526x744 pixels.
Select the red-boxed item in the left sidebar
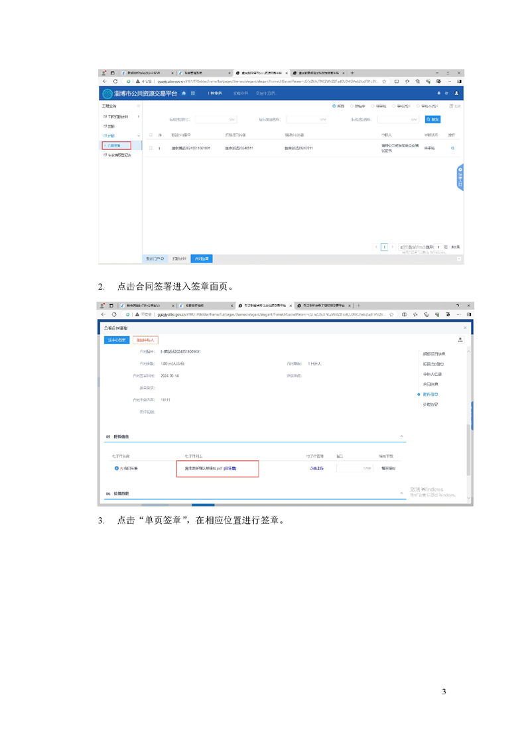(116, 145)
